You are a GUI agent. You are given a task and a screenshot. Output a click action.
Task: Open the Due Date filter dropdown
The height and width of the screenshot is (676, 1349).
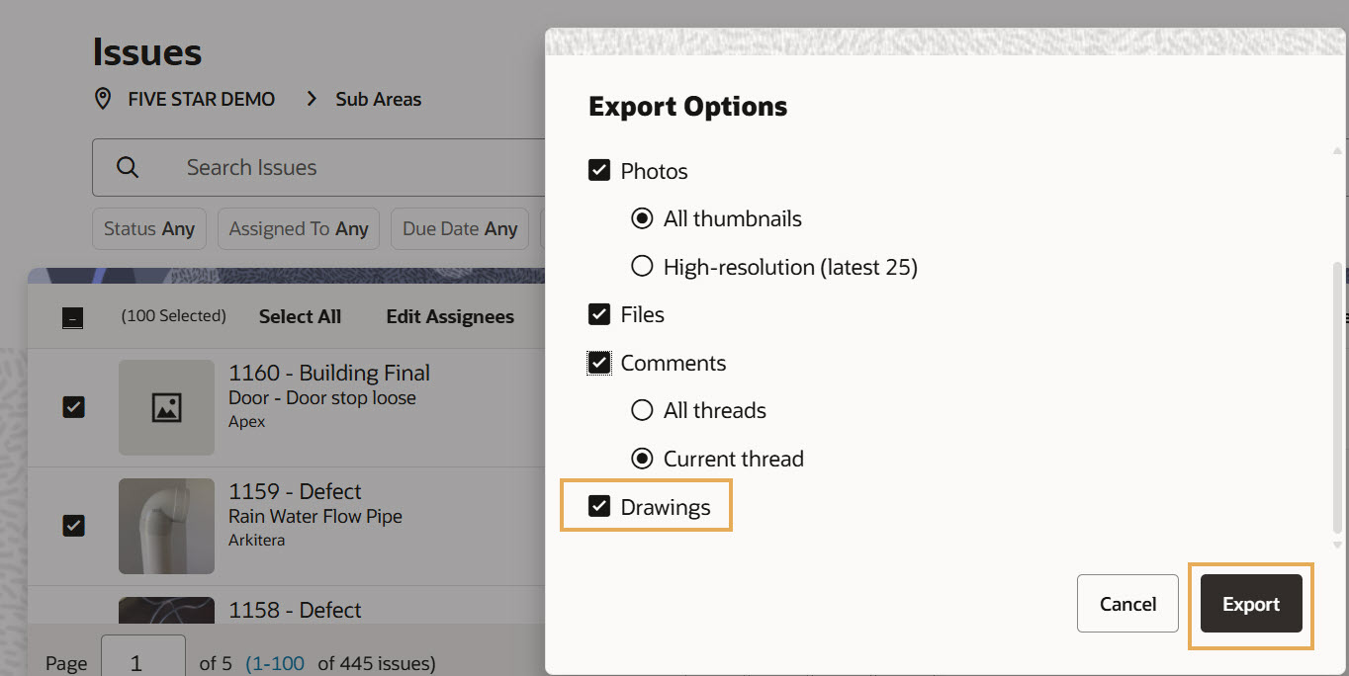460,228
